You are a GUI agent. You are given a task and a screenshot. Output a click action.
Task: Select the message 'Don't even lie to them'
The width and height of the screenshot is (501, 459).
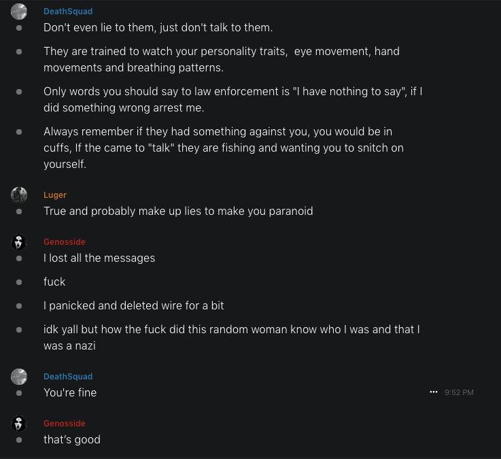158,28
